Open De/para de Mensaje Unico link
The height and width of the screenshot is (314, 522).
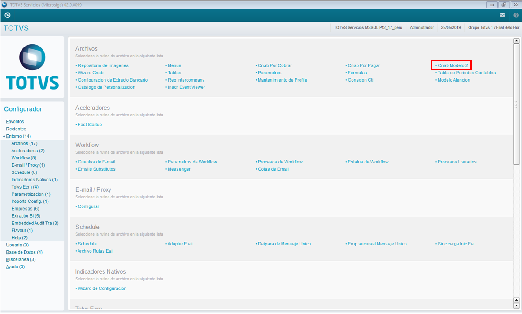pos(284,244)
